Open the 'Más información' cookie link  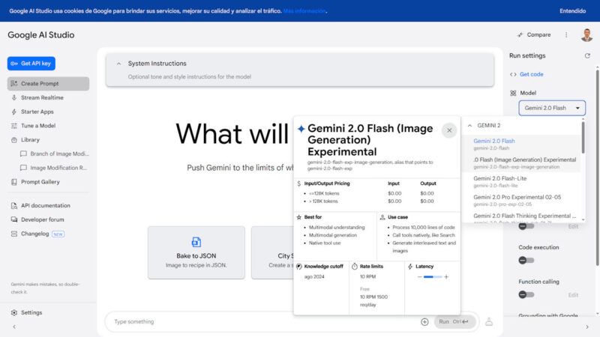[304, 11]
